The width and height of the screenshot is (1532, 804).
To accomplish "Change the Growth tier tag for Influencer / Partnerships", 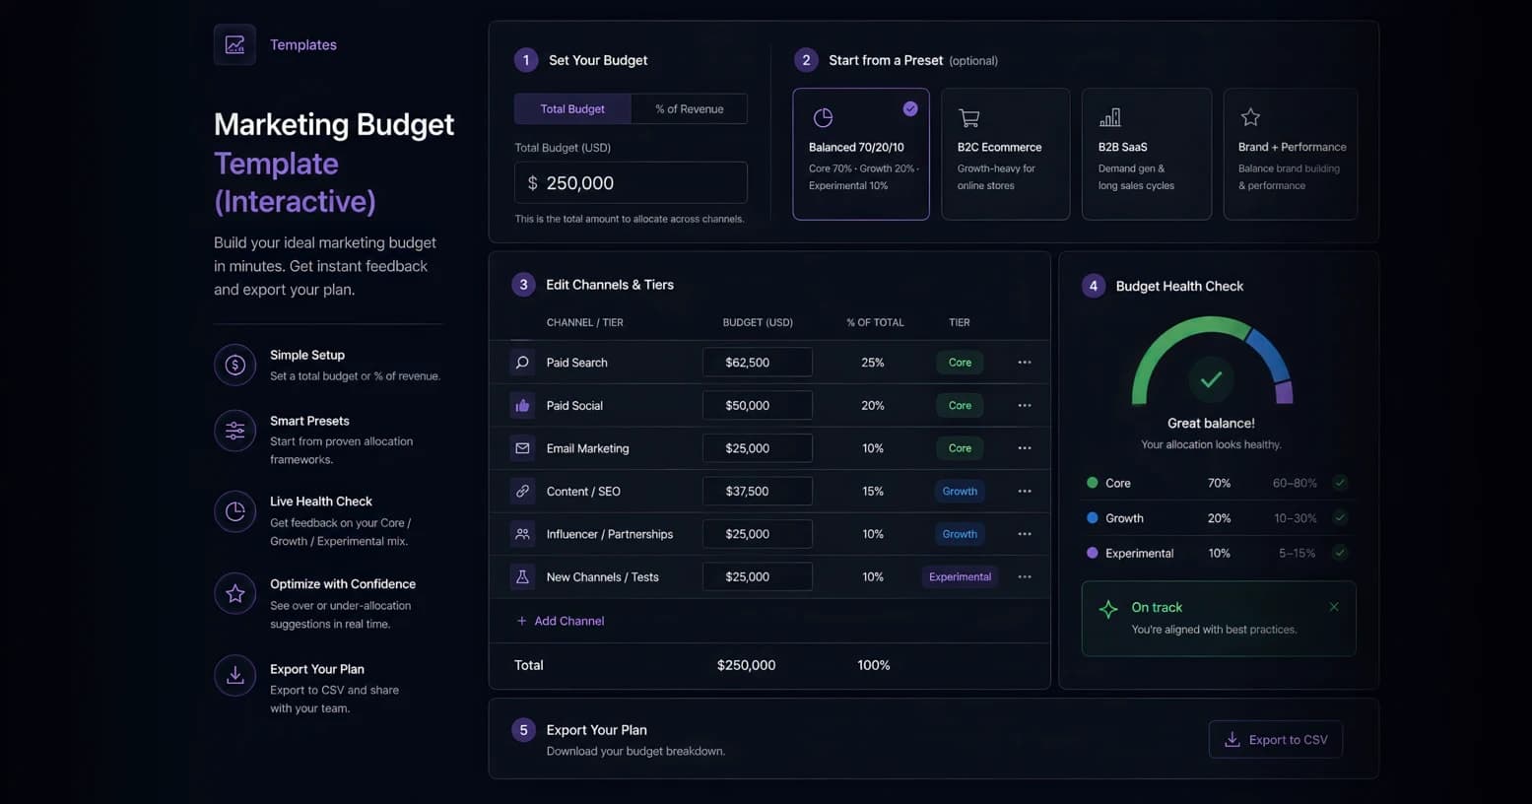I will coord(960,534).
